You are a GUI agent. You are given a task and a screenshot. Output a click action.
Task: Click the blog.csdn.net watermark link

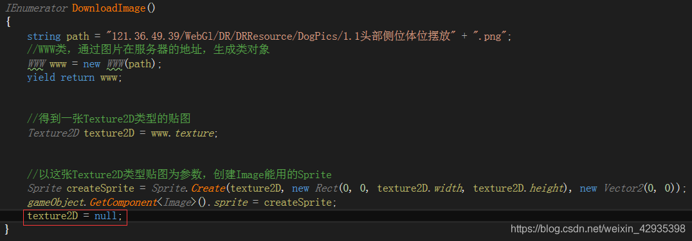(x=597, y=229)
